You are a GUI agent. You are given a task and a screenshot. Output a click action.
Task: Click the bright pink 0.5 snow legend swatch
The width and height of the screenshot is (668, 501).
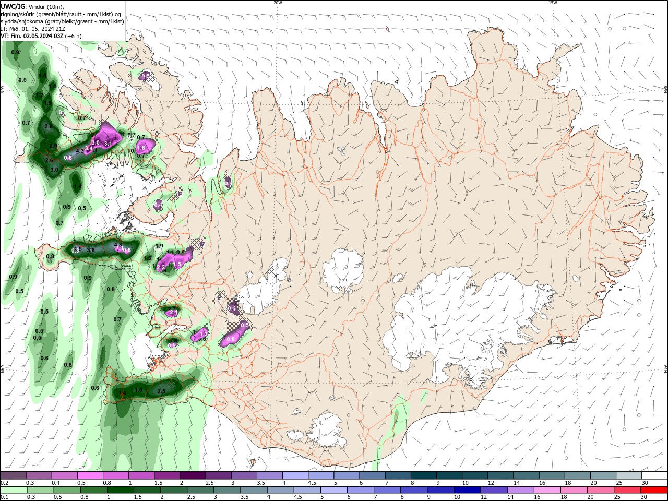point(90,475)
